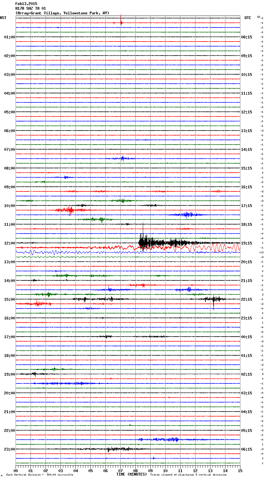
Task: Click the red tick 15 on minutes axis
Action: pyautogui.click(x=240, y=471)
